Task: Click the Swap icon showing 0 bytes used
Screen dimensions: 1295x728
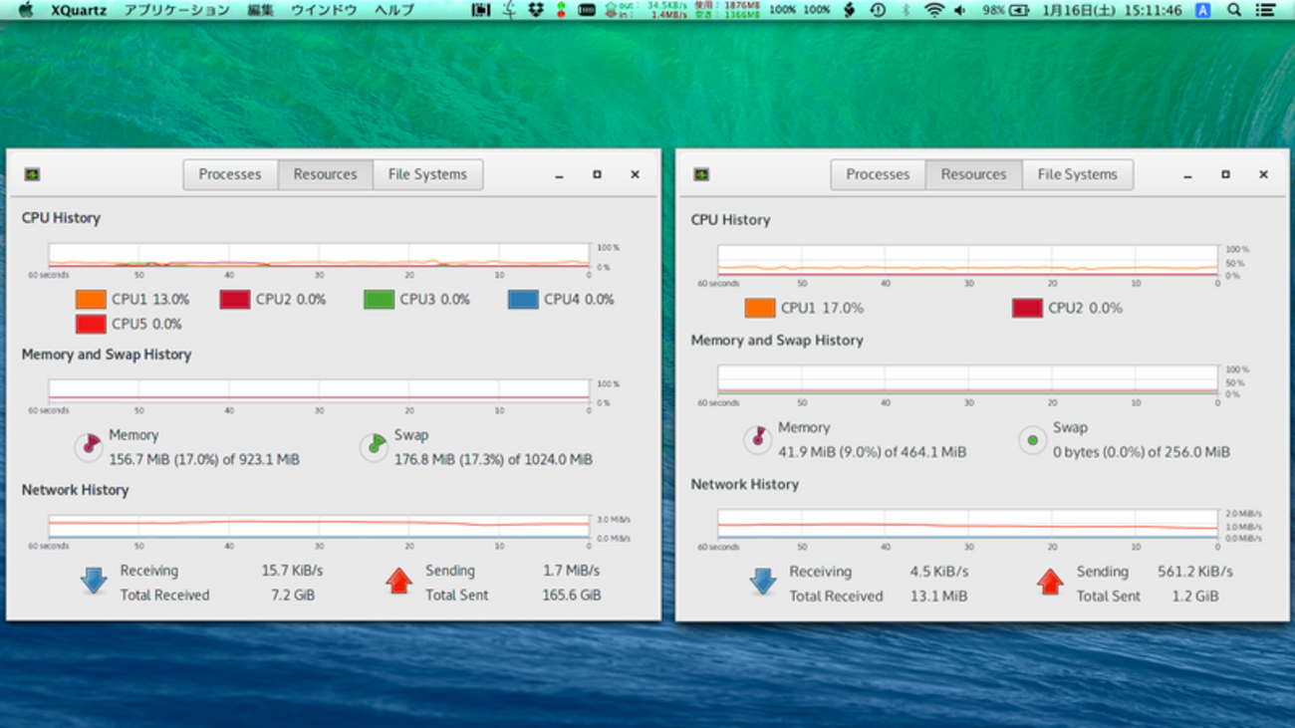Action: coord(1032,439)
